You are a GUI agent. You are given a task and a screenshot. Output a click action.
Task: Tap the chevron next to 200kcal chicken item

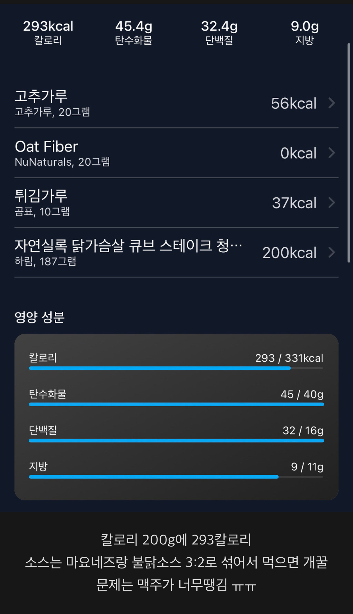(331, 252)
